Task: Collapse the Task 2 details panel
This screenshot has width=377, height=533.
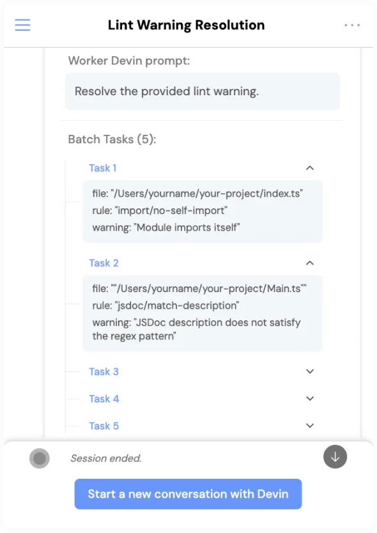Action: [x=309, y=263]
